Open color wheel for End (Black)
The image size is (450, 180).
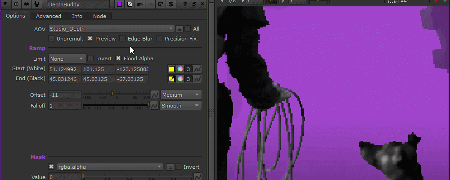[x=180, y=79]
